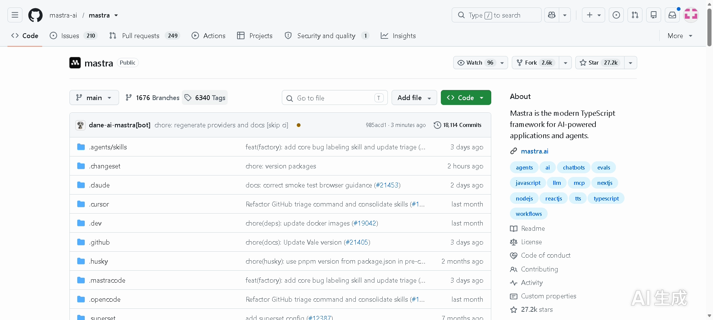Open the Insights tab
Image resolution: width=713 pixels, height=320 pixels.
coord(398,36)
